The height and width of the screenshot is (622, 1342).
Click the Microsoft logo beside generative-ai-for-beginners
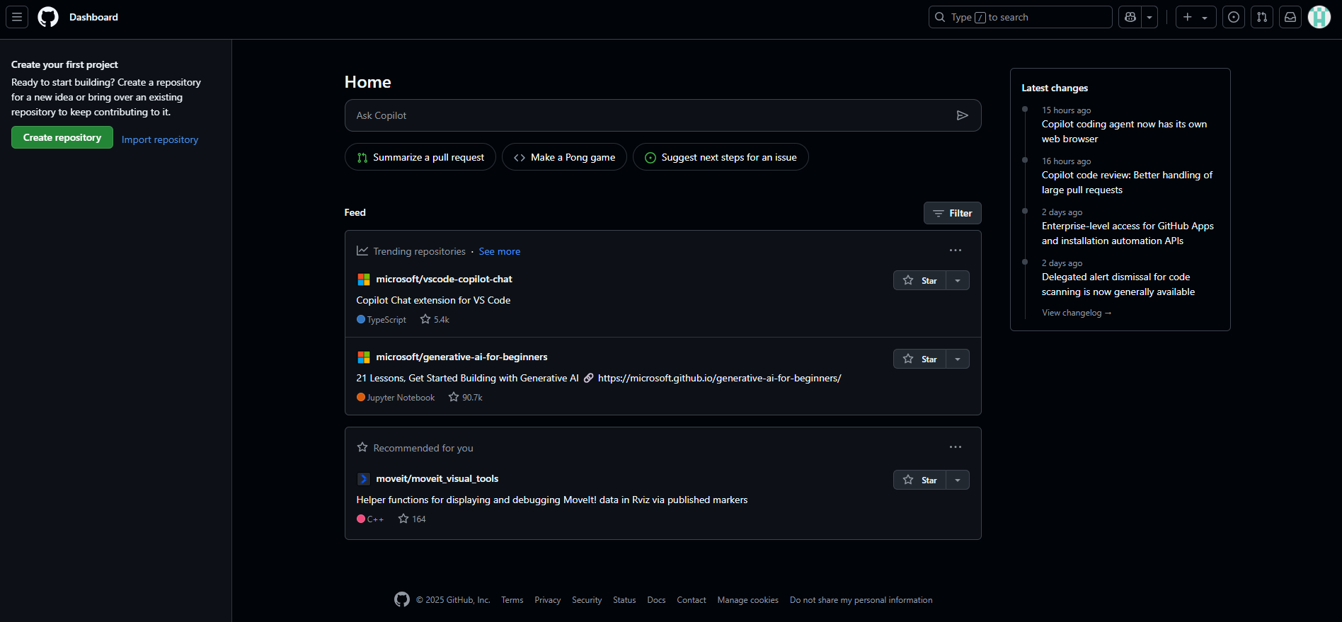(363, 357)
